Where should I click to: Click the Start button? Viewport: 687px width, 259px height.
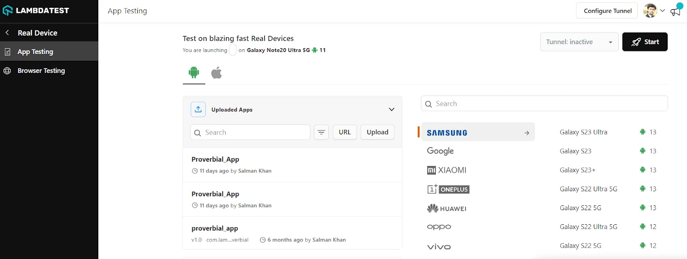click(x=645, y=42)
